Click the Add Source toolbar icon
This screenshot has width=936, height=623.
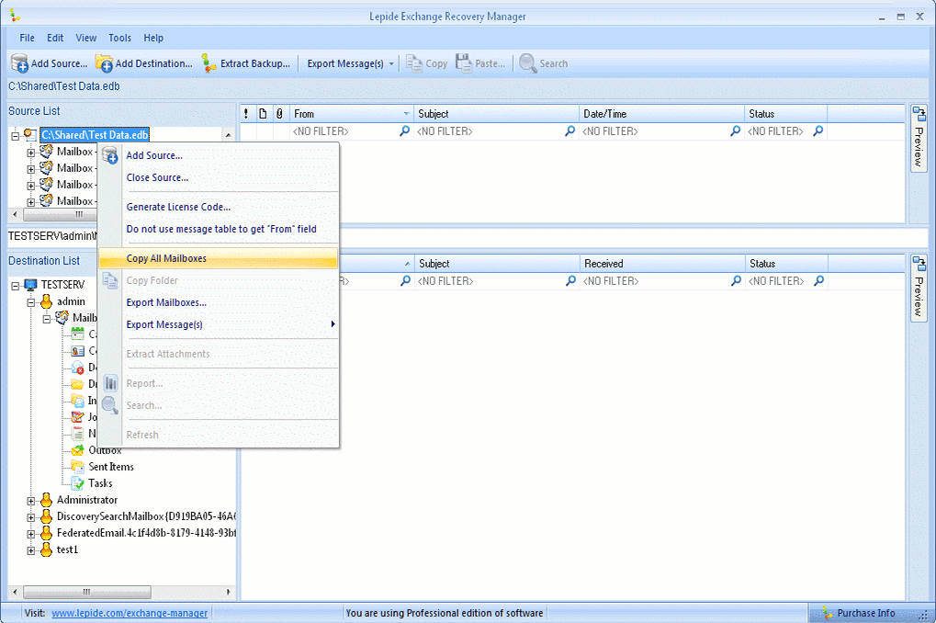(19, 62)
